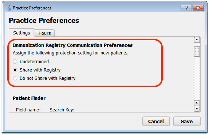Click the Search Key label
The height and width of the screenshot is (135, 209).
click(62, 110)
